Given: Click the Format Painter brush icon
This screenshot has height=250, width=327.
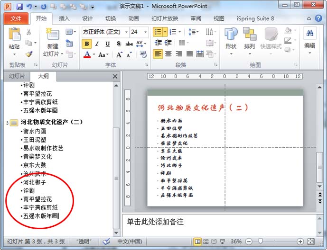Looking at the screenshot, I should point(29,54).
